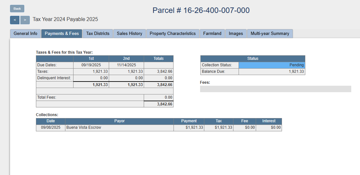This screenshot has width=360, height=175.
Task: Click the Pending collection status cell
Action: coord(272,65)
